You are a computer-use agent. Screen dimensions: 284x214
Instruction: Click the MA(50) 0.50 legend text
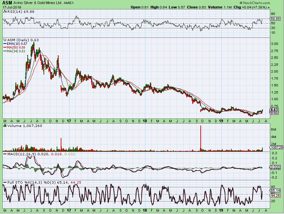pyautogui.click(x=16, y=48)
